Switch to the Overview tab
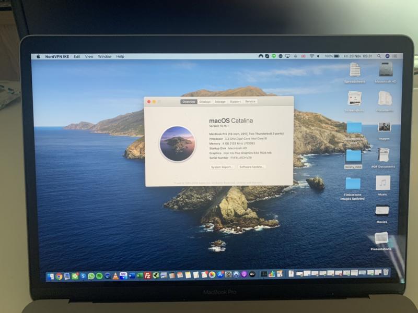 point(189,102)
